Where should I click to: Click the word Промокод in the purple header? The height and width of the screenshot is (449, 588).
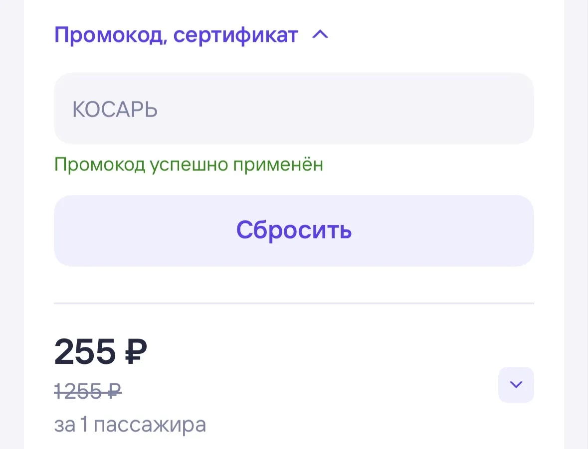(108, 35)
